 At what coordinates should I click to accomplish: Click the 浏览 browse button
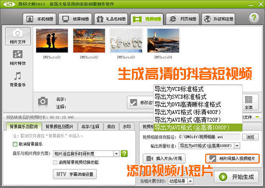tap(250, 137)
